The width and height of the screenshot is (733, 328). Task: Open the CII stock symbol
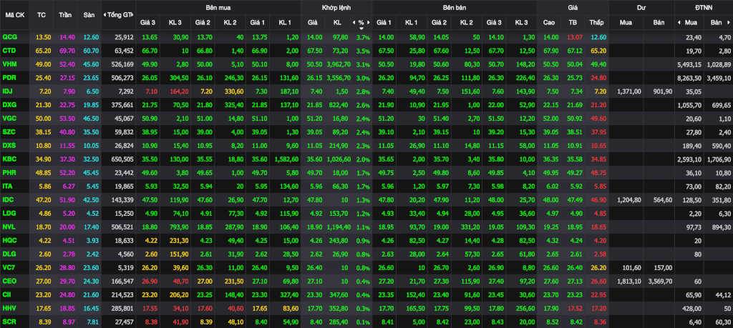pos(7,295)
